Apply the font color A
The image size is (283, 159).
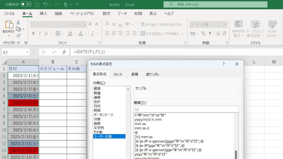coord(81,33)
